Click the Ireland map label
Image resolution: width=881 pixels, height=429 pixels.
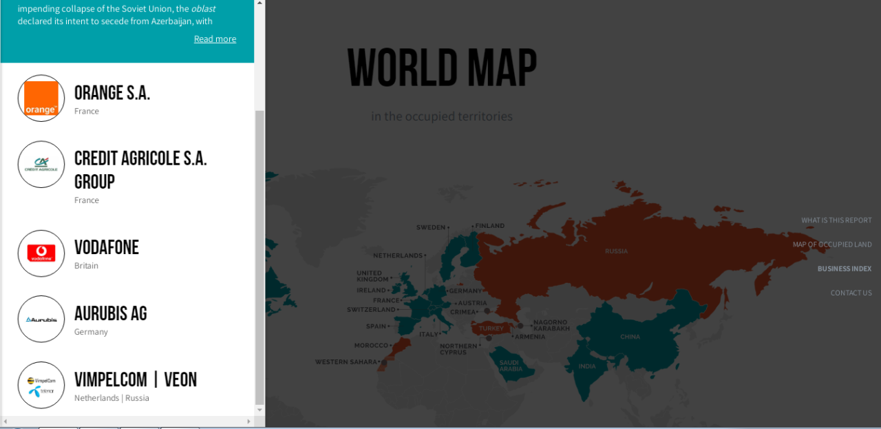pos(371,291)
